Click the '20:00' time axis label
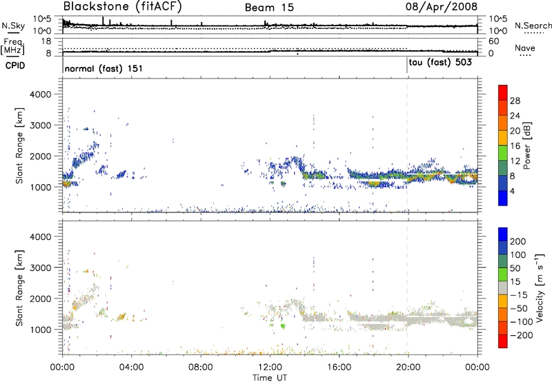 pyautogui.click(x=408, y=368)
